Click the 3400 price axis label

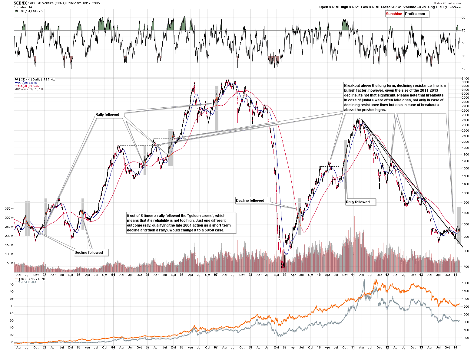465,79
